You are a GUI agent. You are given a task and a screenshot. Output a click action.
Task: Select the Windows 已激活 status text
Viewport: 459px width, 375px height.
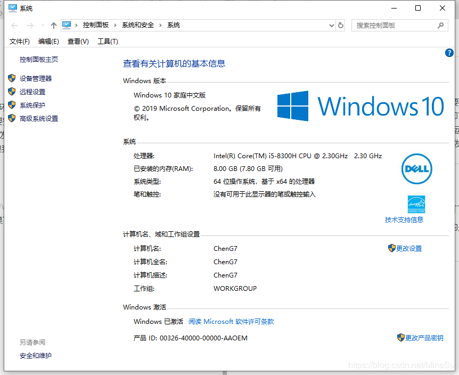pos(158,322)
